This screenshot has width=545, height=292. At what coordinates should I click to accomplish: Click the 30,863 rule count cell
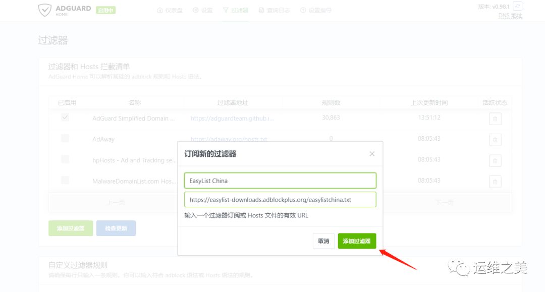(331, 118)
